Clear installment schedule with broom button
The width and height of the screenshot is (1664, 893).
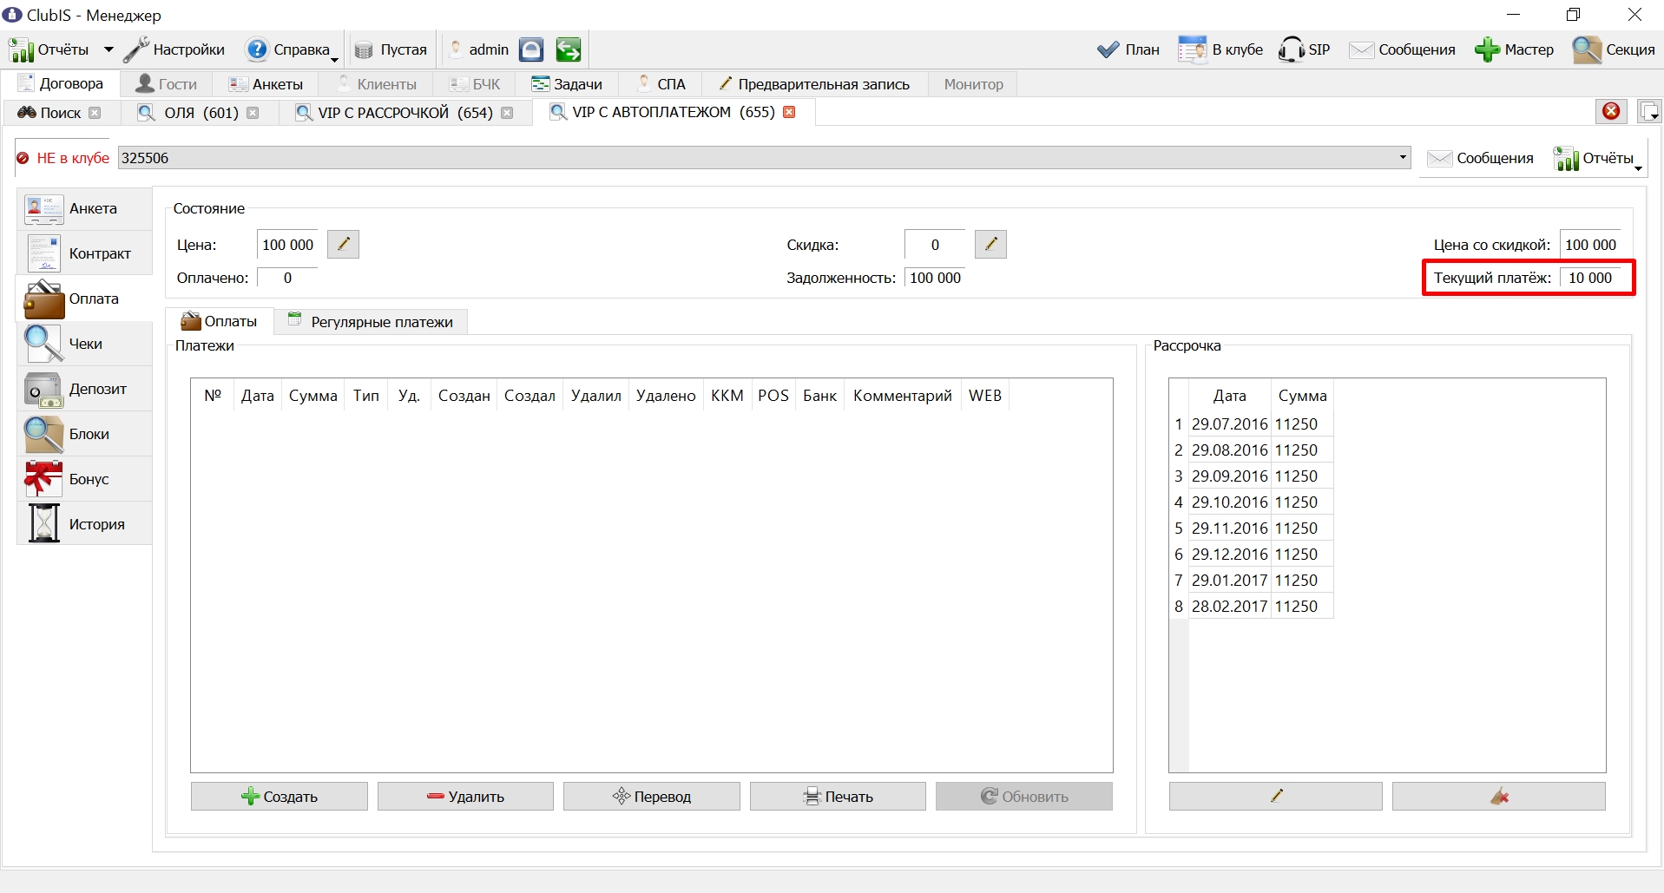click(x=1499, y=796)
